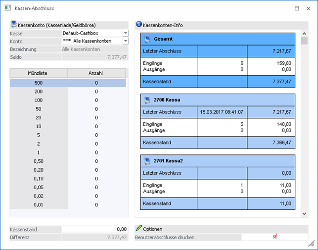
Task: Close the Kassen-Abschluss window
Action: [309, 8]
